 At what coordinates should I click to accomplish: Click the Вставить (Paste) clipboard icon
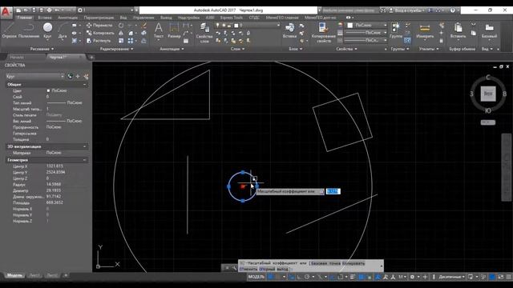[x=458, y=30]
